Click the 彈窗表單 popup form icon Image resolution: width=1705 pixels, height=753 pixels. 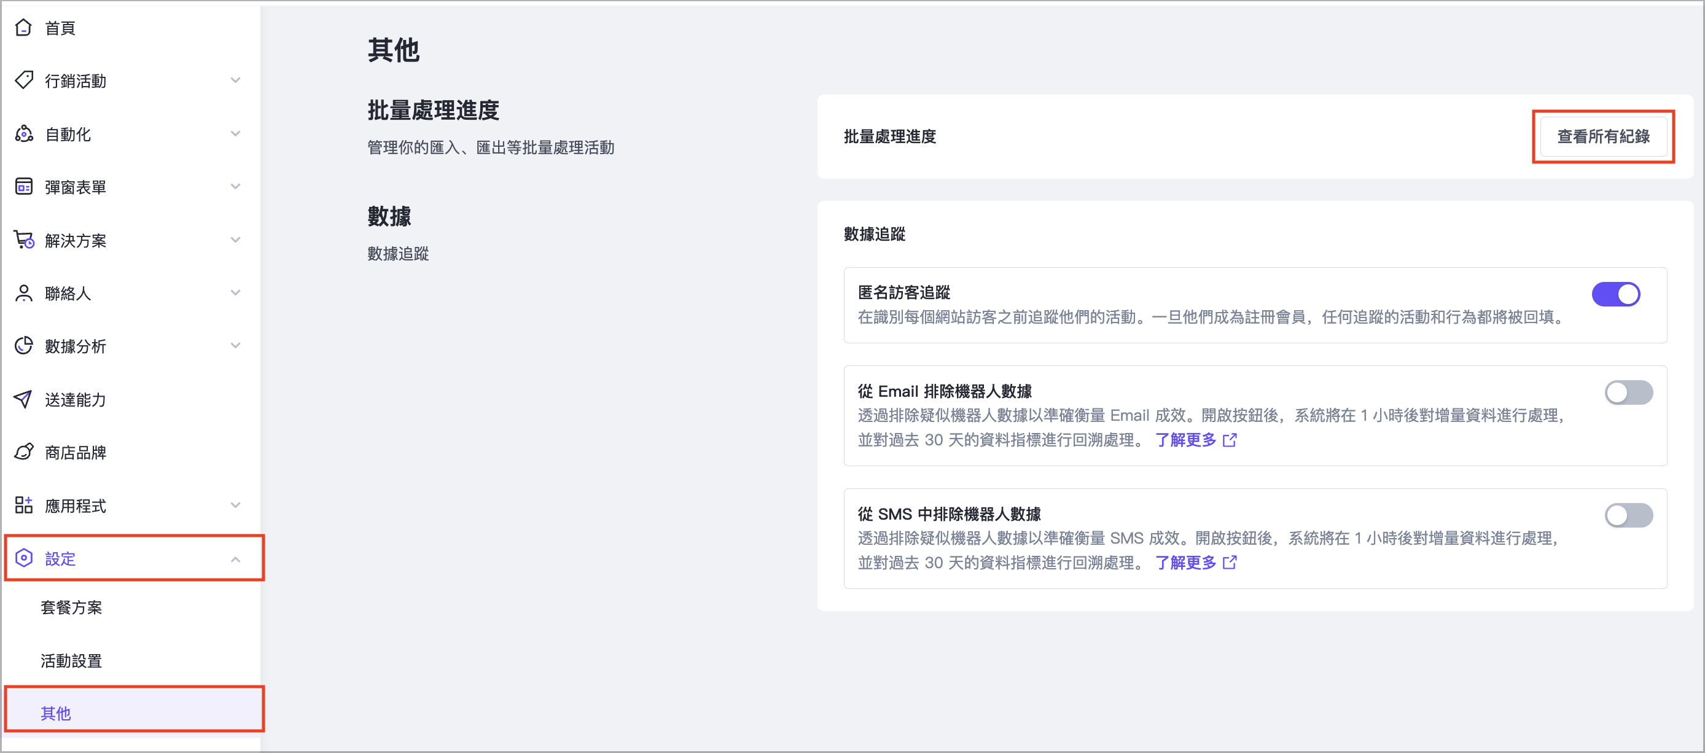click(x=24, y=187)
